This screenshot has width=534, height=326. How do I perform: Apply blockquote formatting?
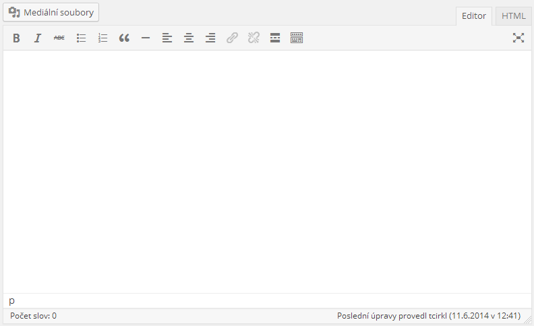(x=124, y=38)
